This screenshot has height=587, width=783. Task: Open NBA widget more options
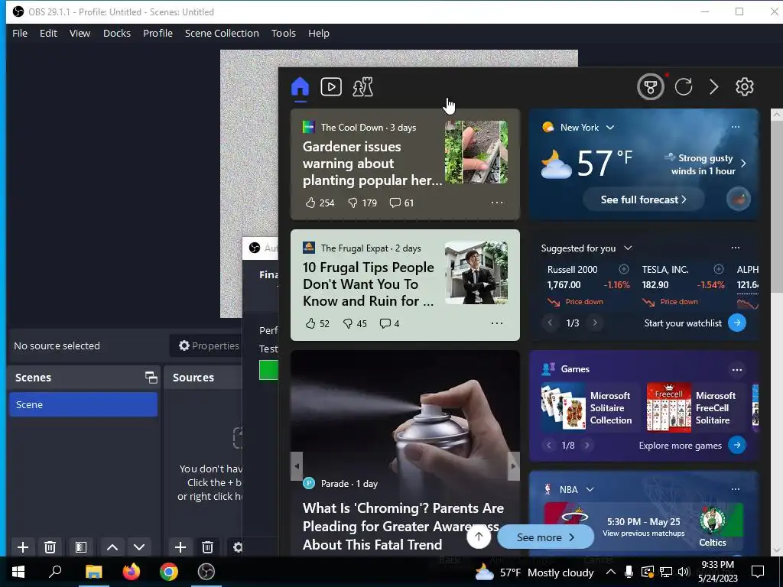(736, 489)
